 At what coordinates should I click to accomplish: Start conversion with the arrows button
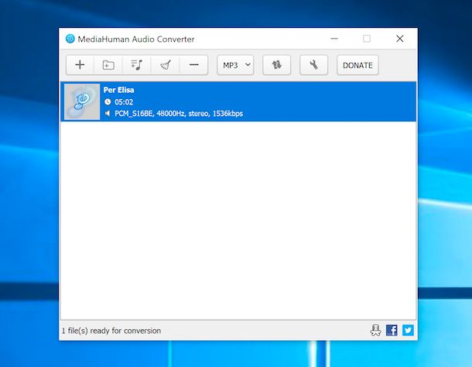coord(277,65)
